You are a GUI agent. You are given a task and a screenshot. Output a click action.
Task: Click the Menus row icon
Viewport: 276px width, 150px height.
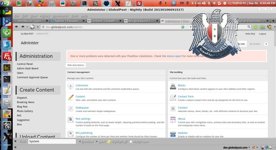[x=173, y=120]
